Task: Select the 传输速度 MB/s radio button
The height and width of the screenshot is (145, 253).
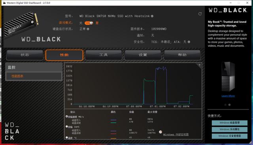Action: [67, 116]
